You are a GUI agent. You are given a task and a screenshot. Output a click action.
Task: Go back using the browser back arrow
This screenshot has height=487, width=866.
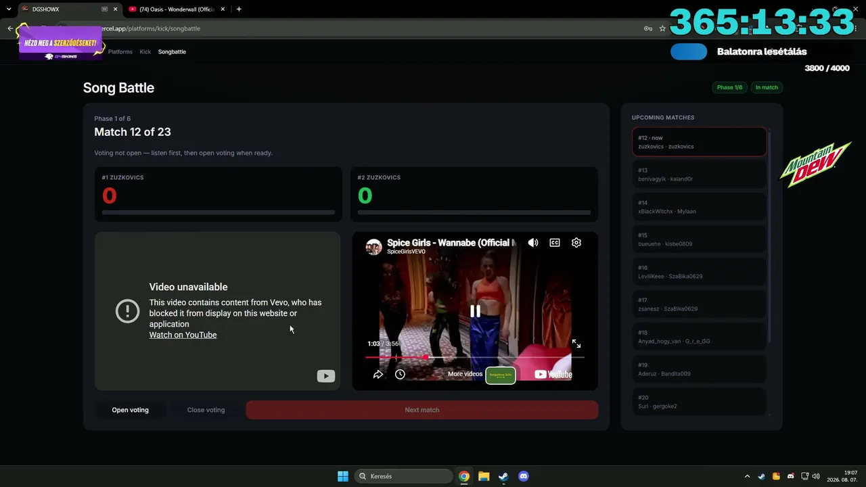(10, 28)
